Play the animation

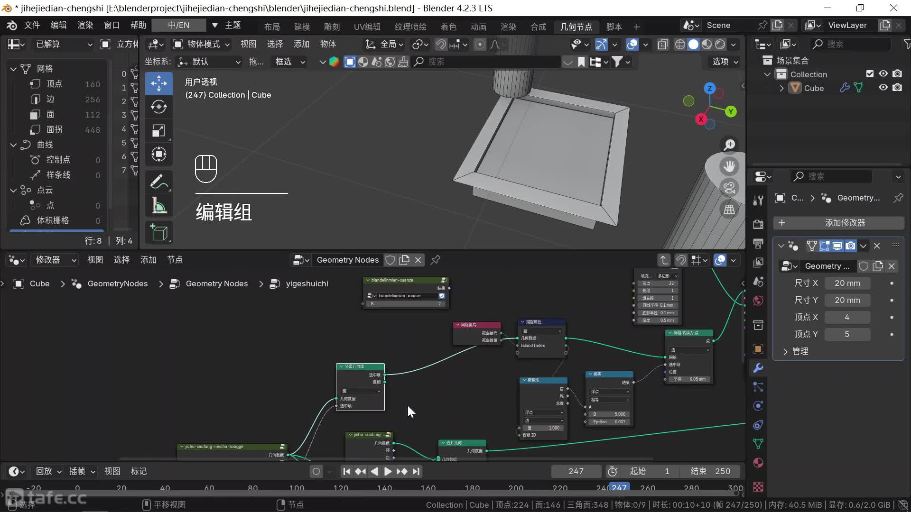coord(388,471)
